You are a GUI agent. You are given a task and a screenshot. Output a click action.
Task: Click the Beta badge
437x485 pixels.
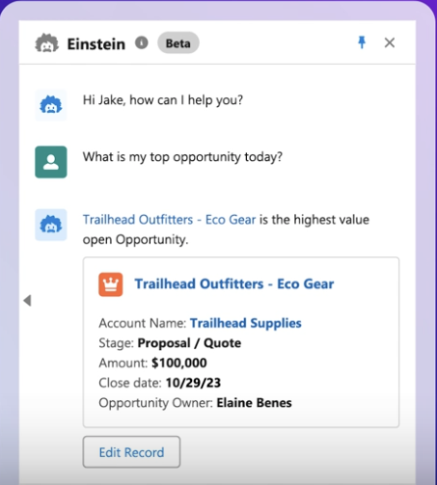(x=178, y=42)
